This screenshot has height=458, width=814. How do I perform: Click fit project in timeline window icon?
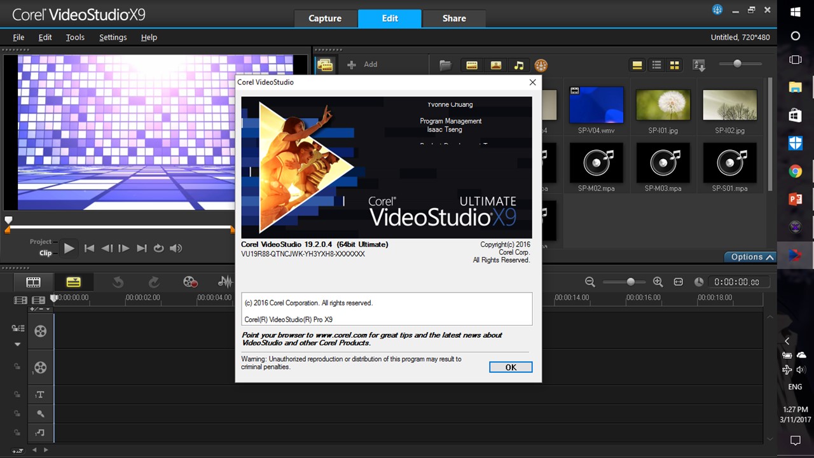pyautogui.click(x=679, y=282)
